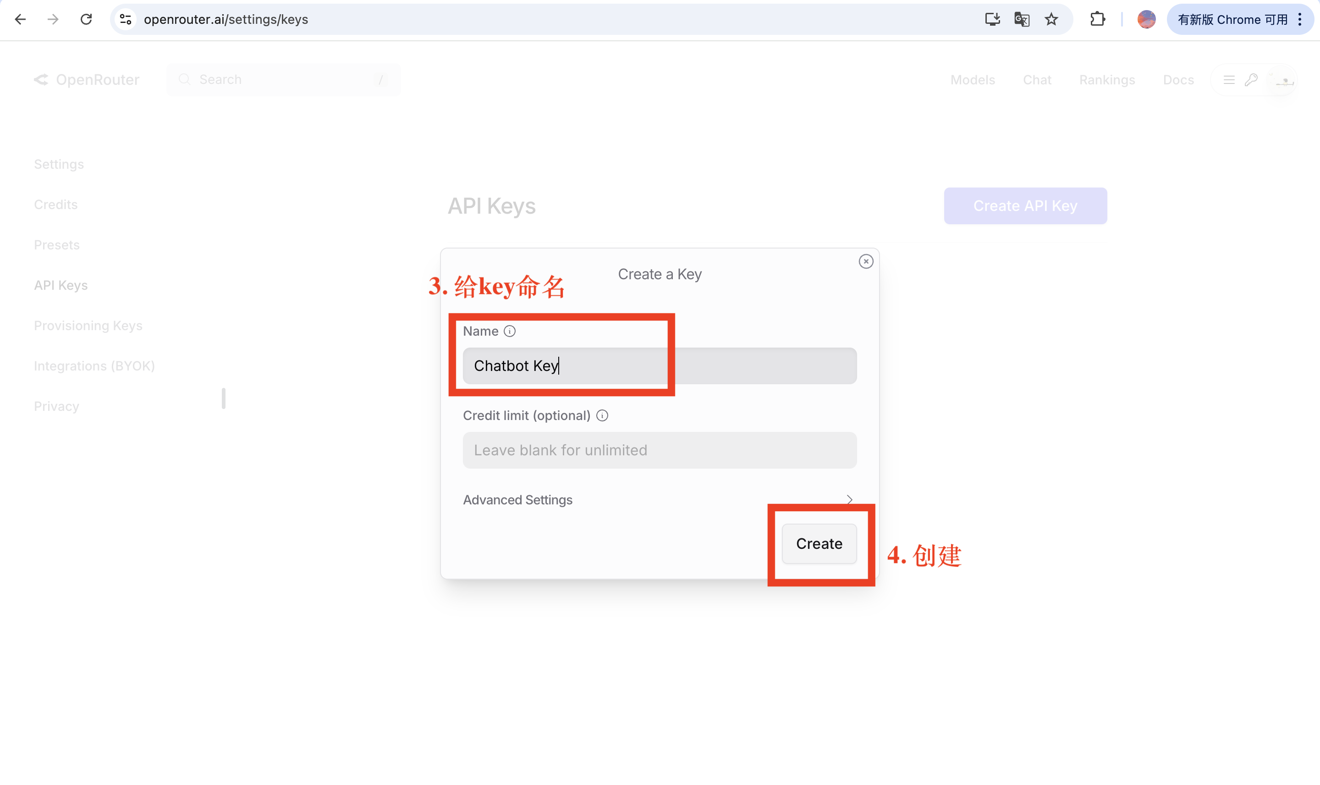The width and height of the screenshot is (1320, 785).
Task: Click the Credit limit info icon
Action: click(x=602, y=416)
